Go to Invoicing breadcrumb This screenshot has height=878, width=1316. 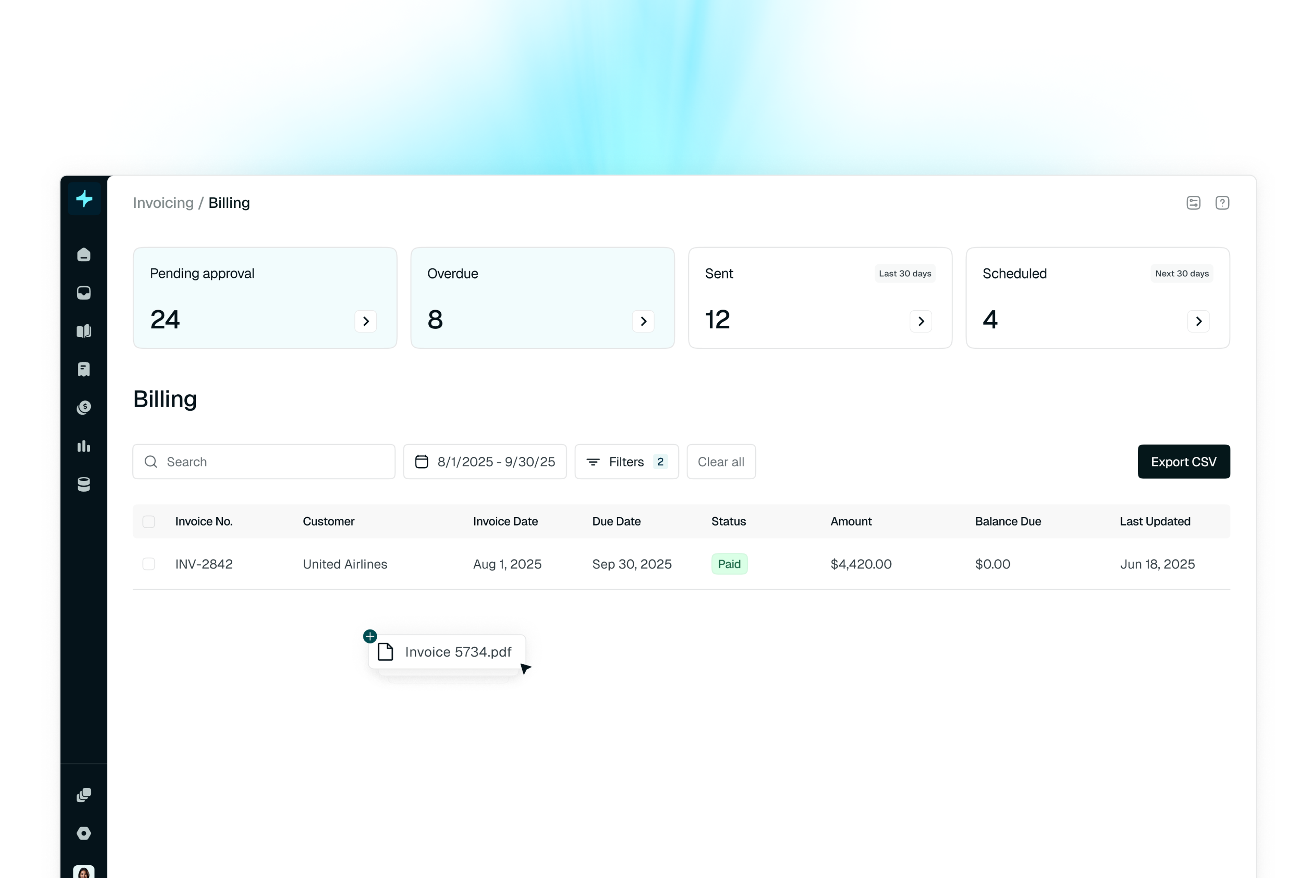tap(163, 203)
